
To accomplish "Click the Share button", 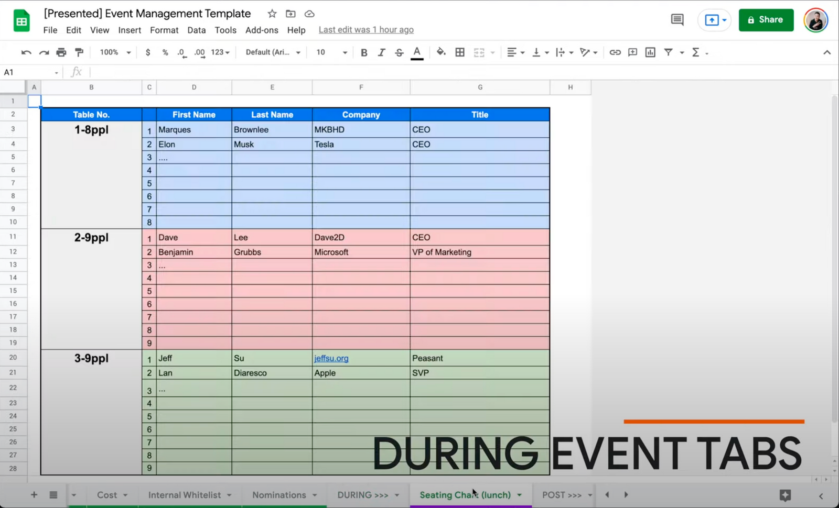I will click(x=766, y=20).
